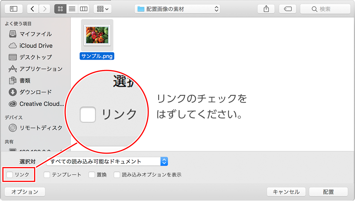Click the back navigation arrow

click(x=33, y=9)
